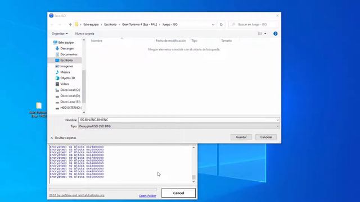Expand the filename history dropdown arrow

(277, 120)
